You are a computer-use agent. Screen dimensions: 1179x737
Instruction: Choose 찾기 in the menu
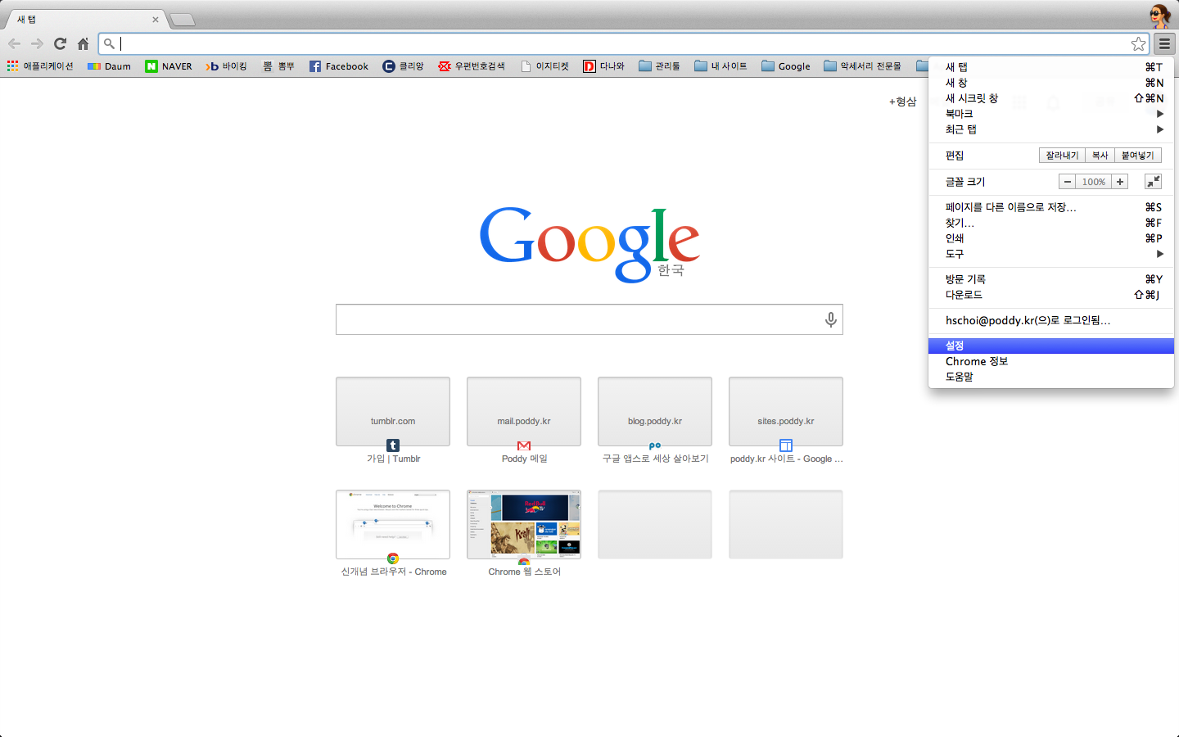point(1051,223)
